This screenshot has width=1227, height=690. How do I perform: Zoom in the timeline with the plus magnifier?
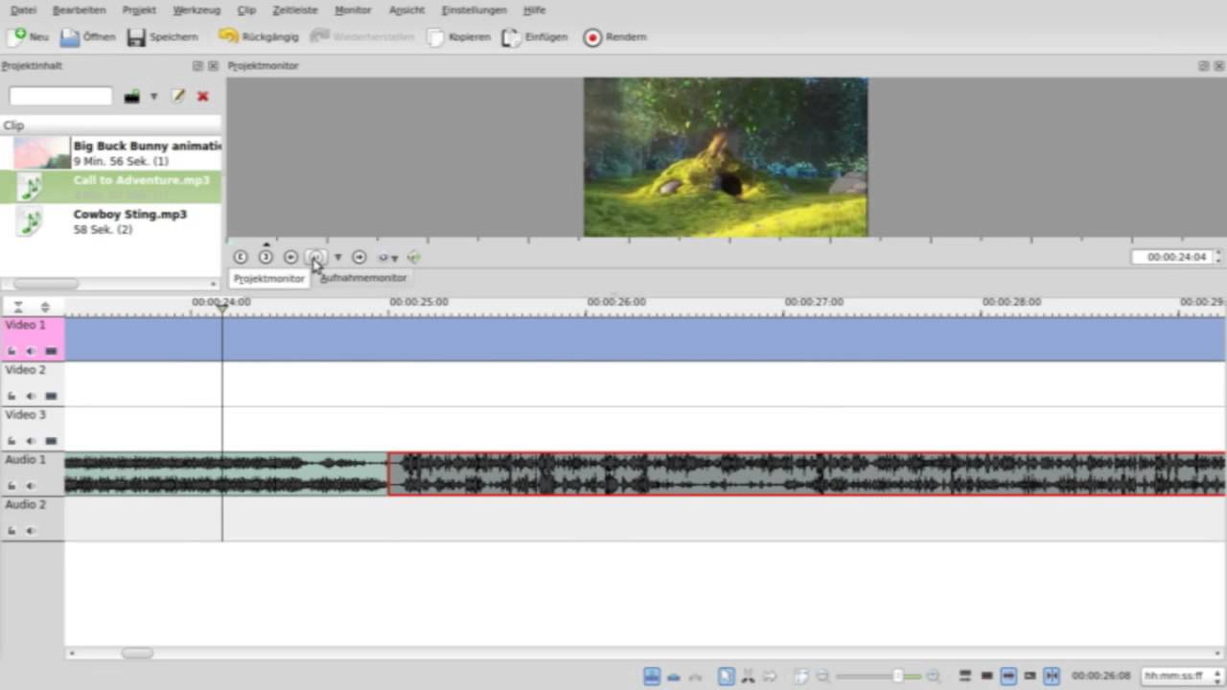(x=933, y=677)
